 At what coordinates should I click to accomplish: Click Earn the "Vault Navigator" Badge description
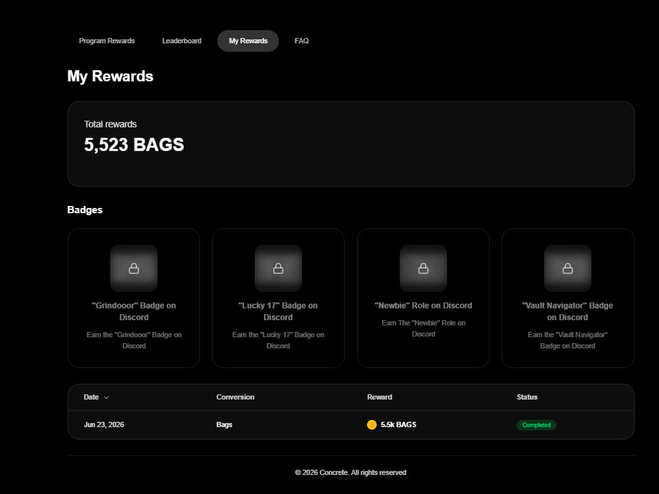(x=567, y=340)
